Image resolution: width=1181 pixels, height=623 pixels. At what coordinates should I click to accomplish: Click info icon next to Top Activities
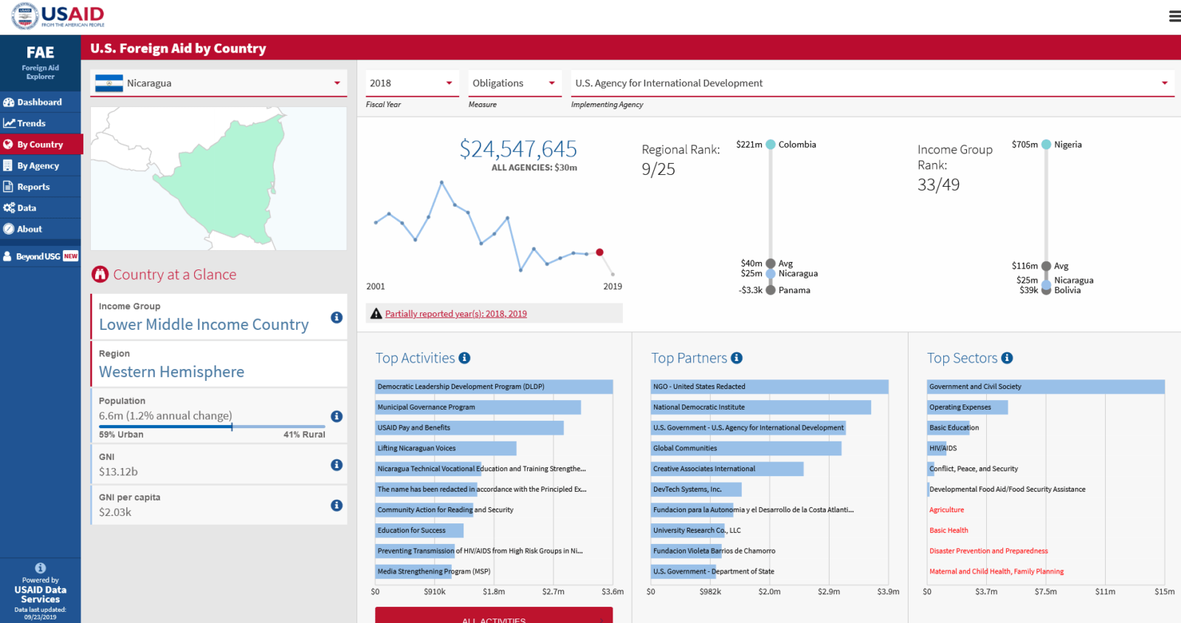pos(464,358)
